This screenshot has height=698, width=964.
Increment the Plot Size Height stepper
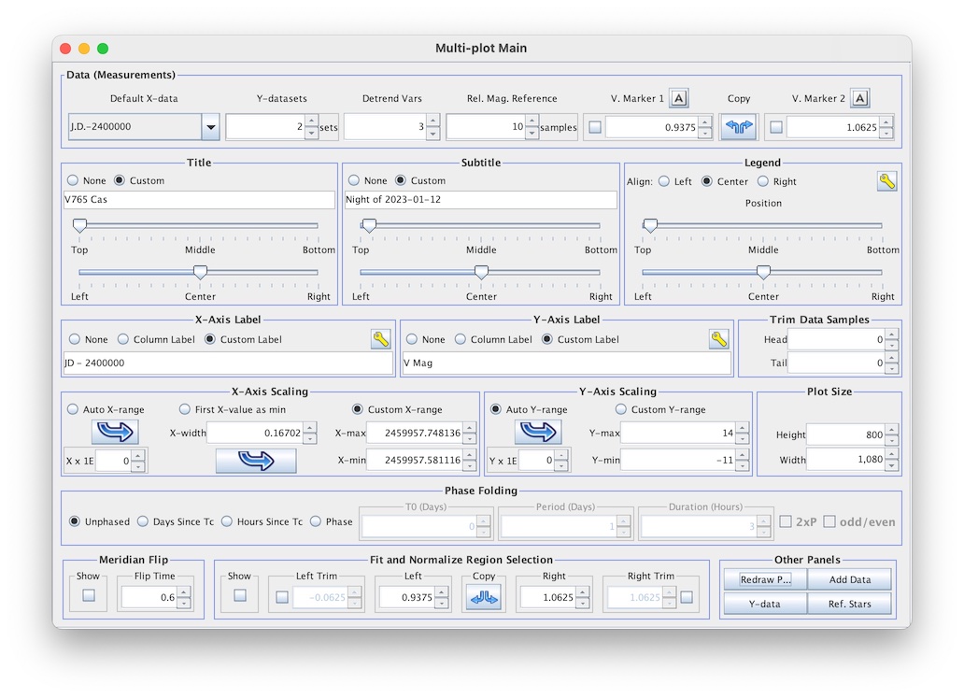tap(890, 430)
